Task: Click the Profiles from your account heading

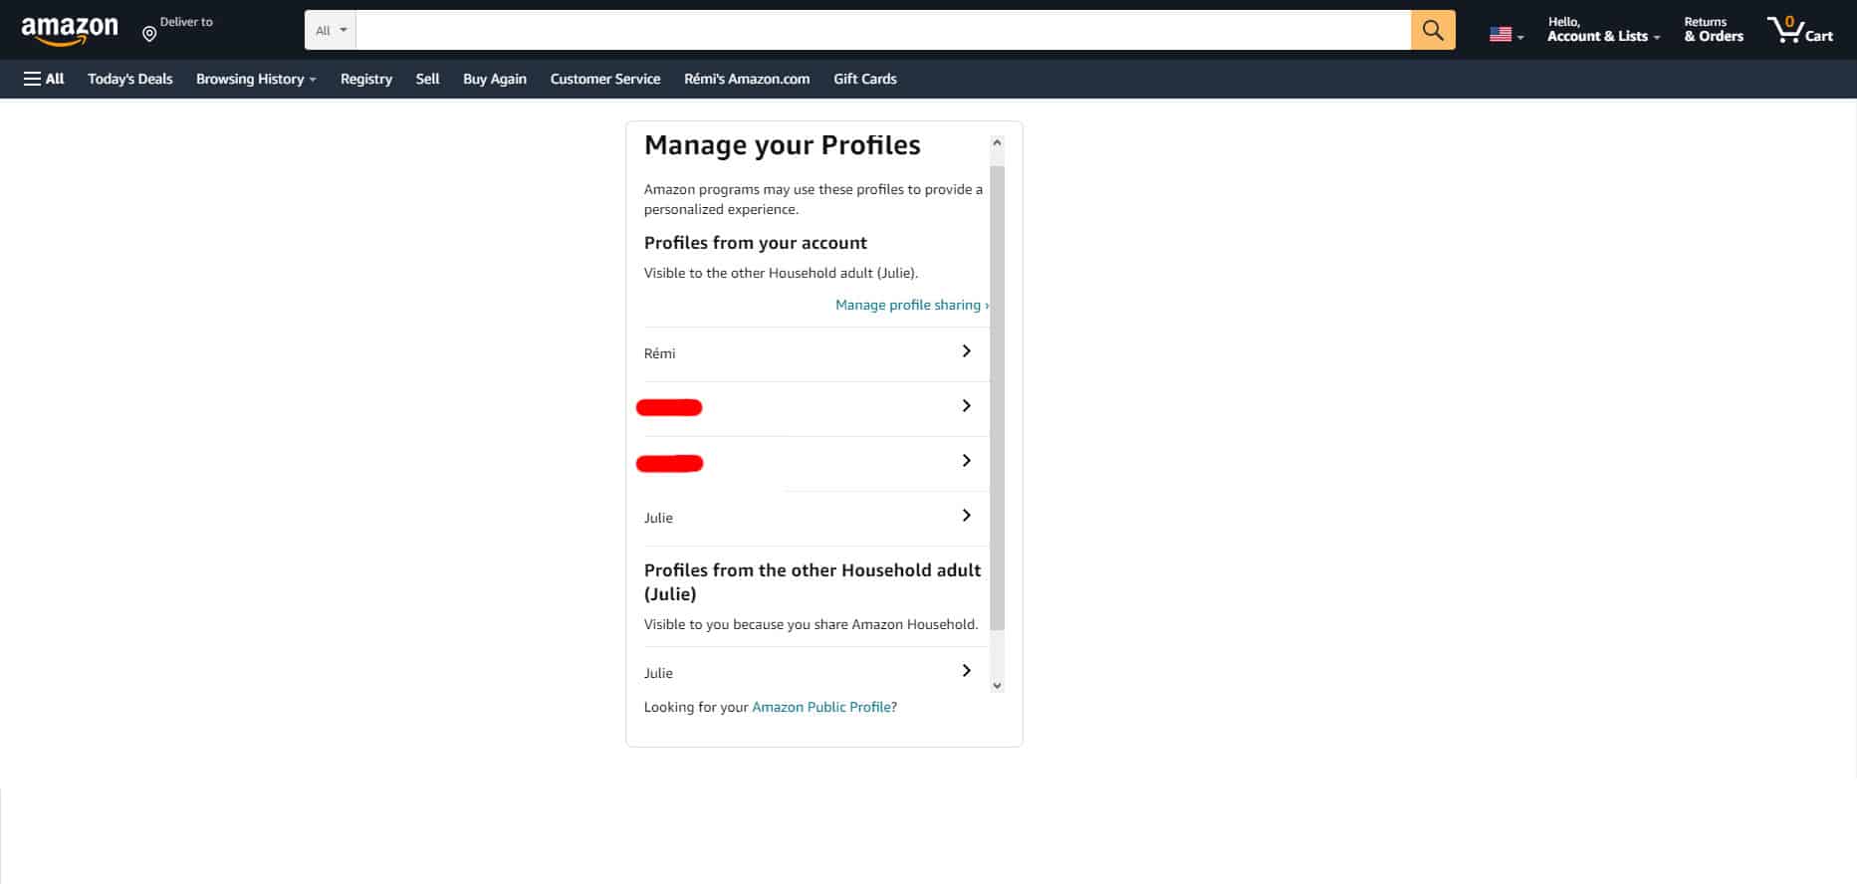Action: click(x=756, y=243)
